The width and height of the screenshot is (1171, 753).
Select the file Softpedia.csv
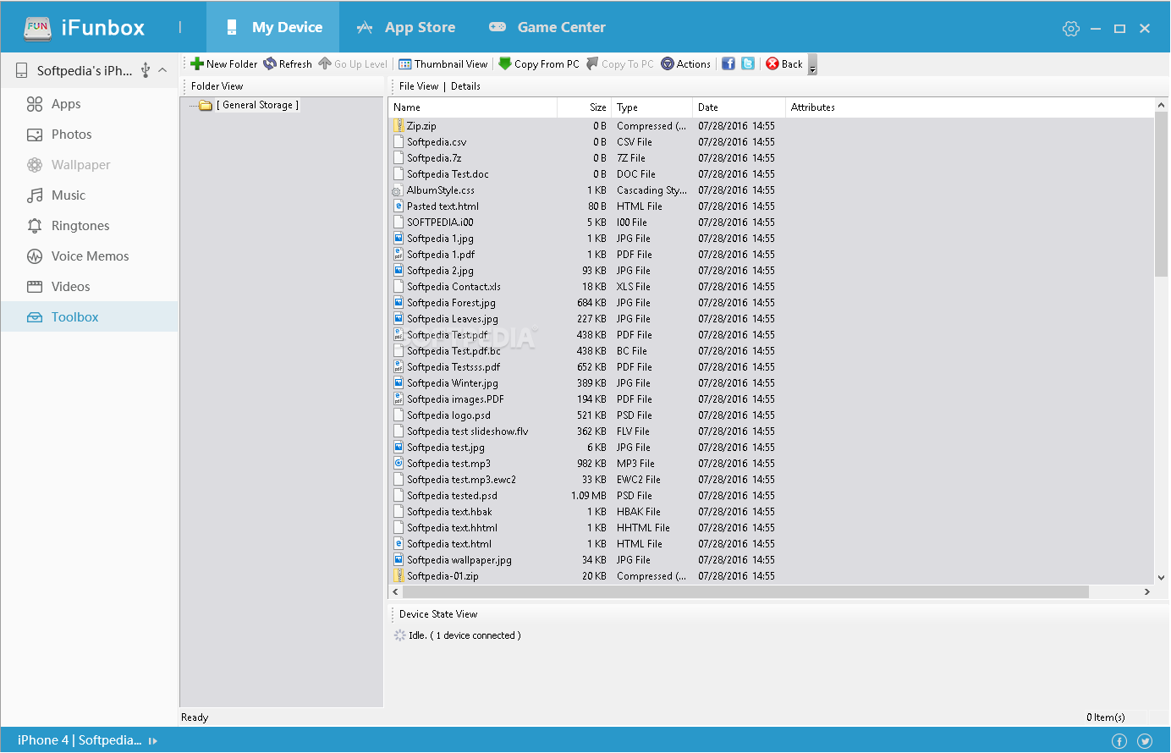pos(437,142)
